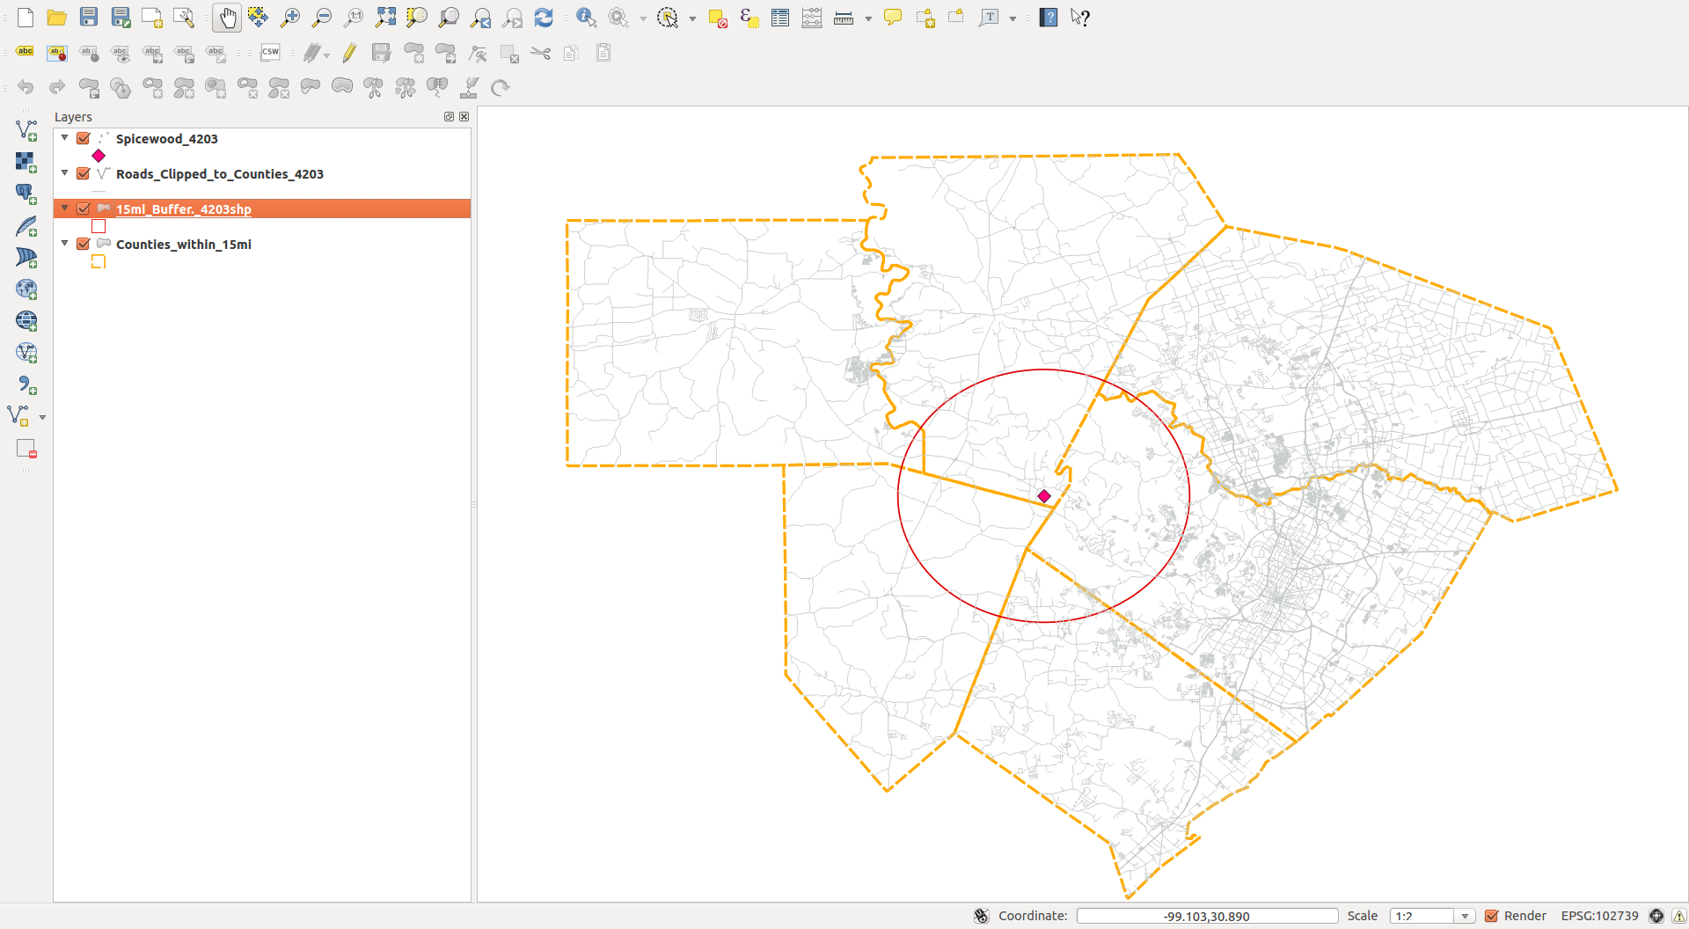The width and height of the screenshot is (1689, 929).
Task: Choose the Select Features by area tool
Action: tap(668, 18)
